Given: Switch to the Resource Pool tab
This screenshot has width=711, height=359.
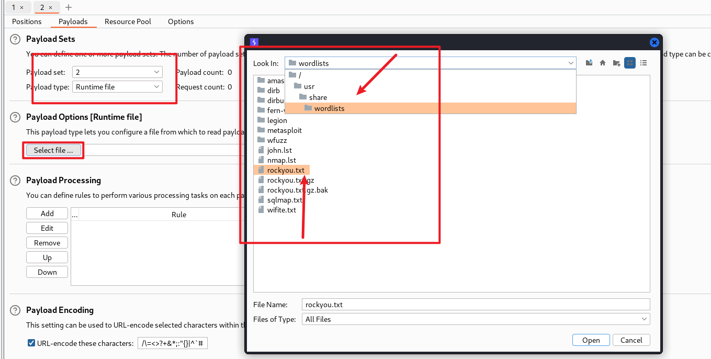Looking at the screenshot, I should pos(128,21).
